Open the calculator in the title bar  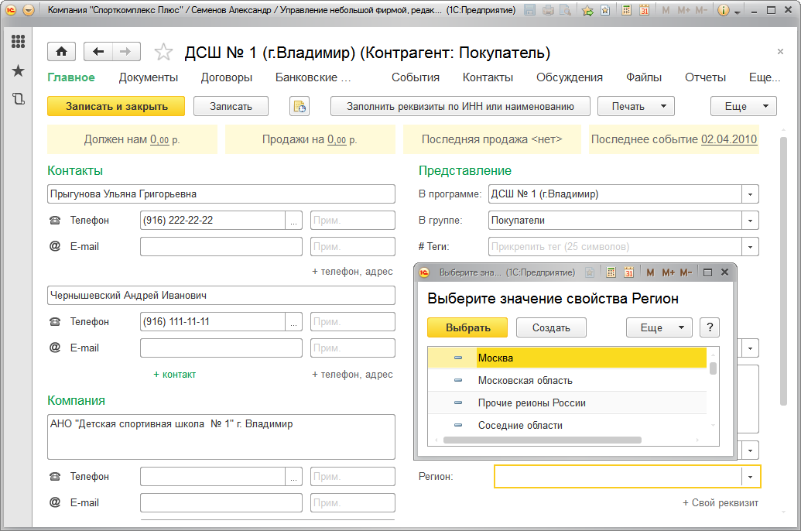[x=626, y=11]
